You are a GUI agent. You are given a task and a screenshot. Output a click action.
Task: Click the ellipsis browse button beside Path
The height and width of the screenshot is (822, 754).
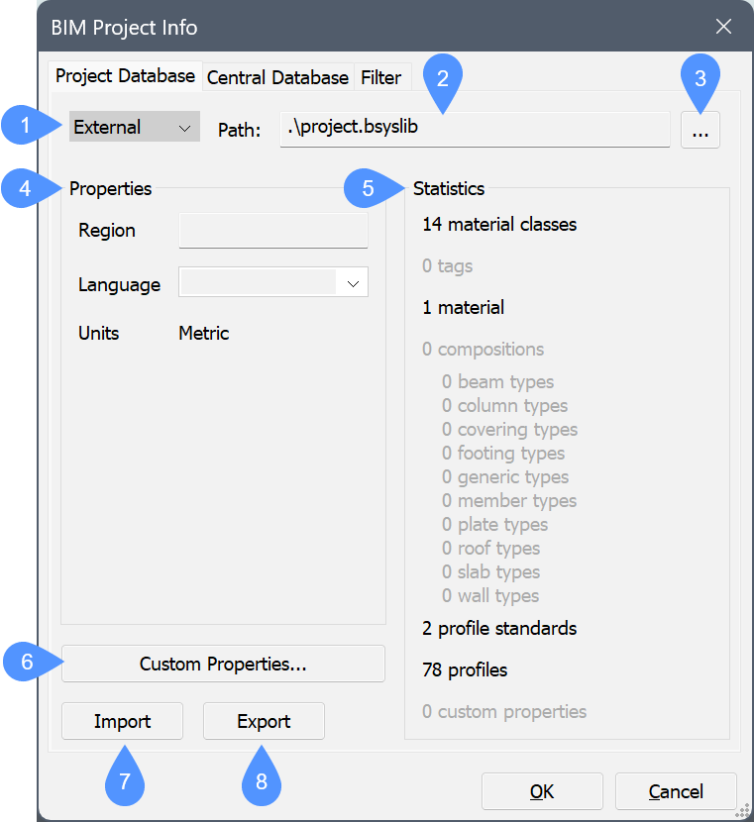point(700,130)
